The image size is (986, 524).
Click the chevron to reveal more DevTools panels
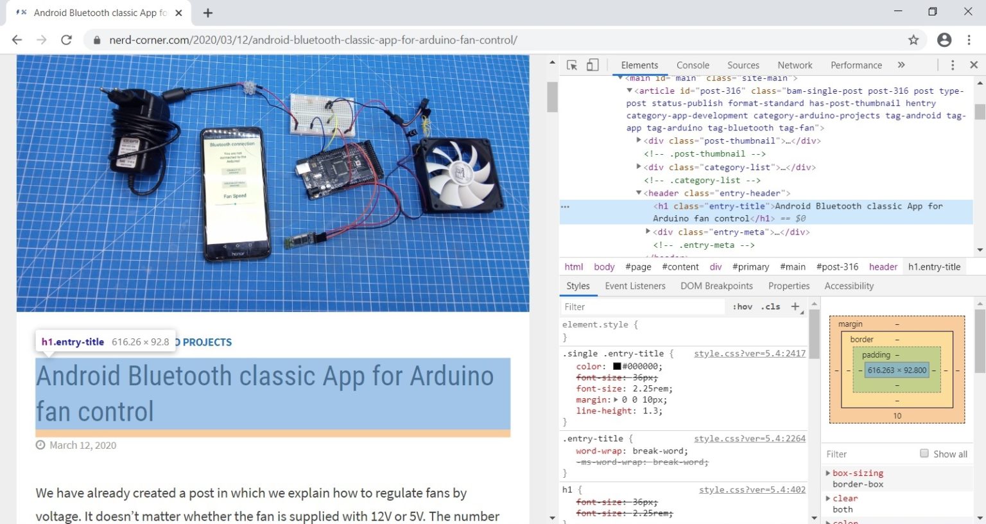(901, 65)
